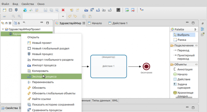Expand the Palette flyout arrow
The height and width of the screenshot is (112, 207).
(x=195, y=29)
